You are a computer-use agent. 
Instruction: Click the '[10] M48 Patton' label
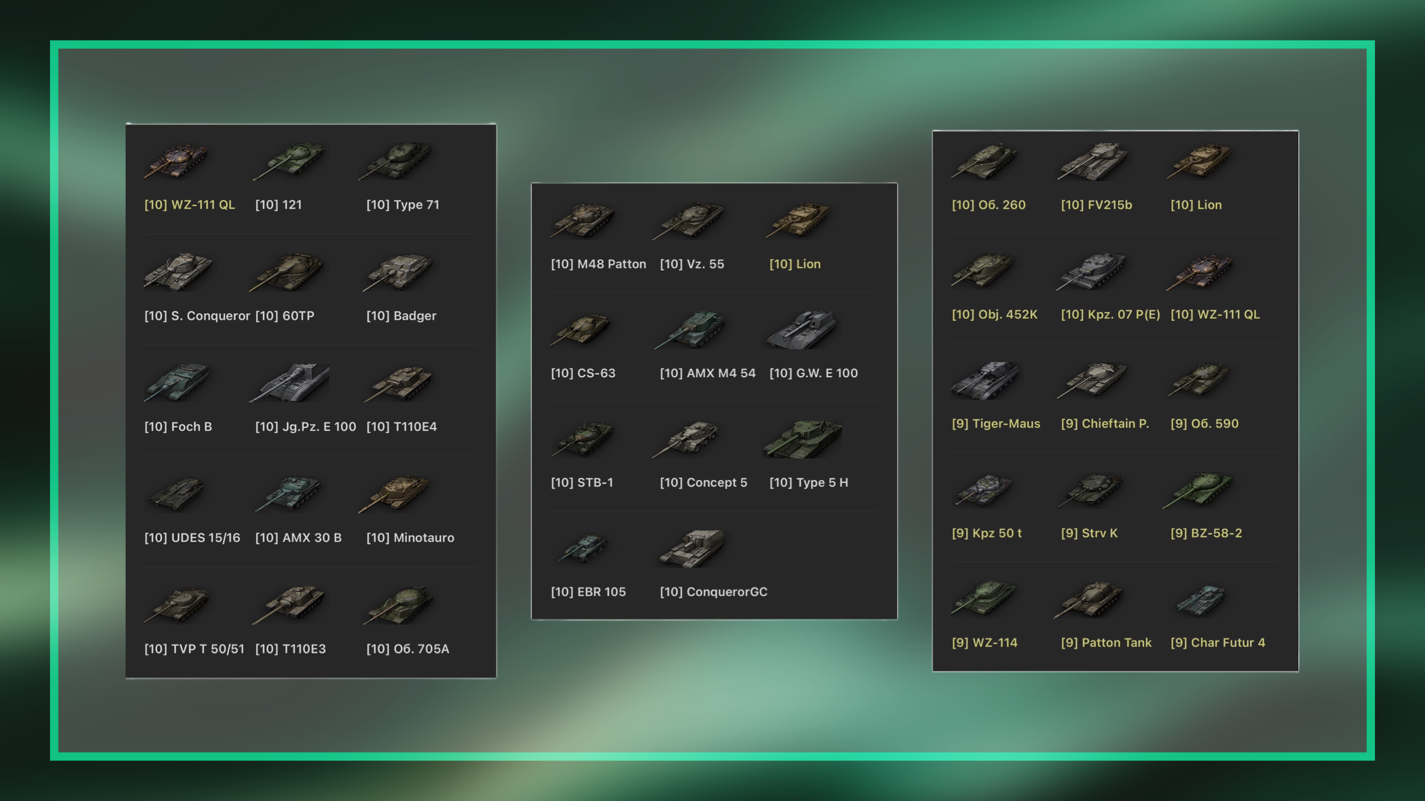598,264
